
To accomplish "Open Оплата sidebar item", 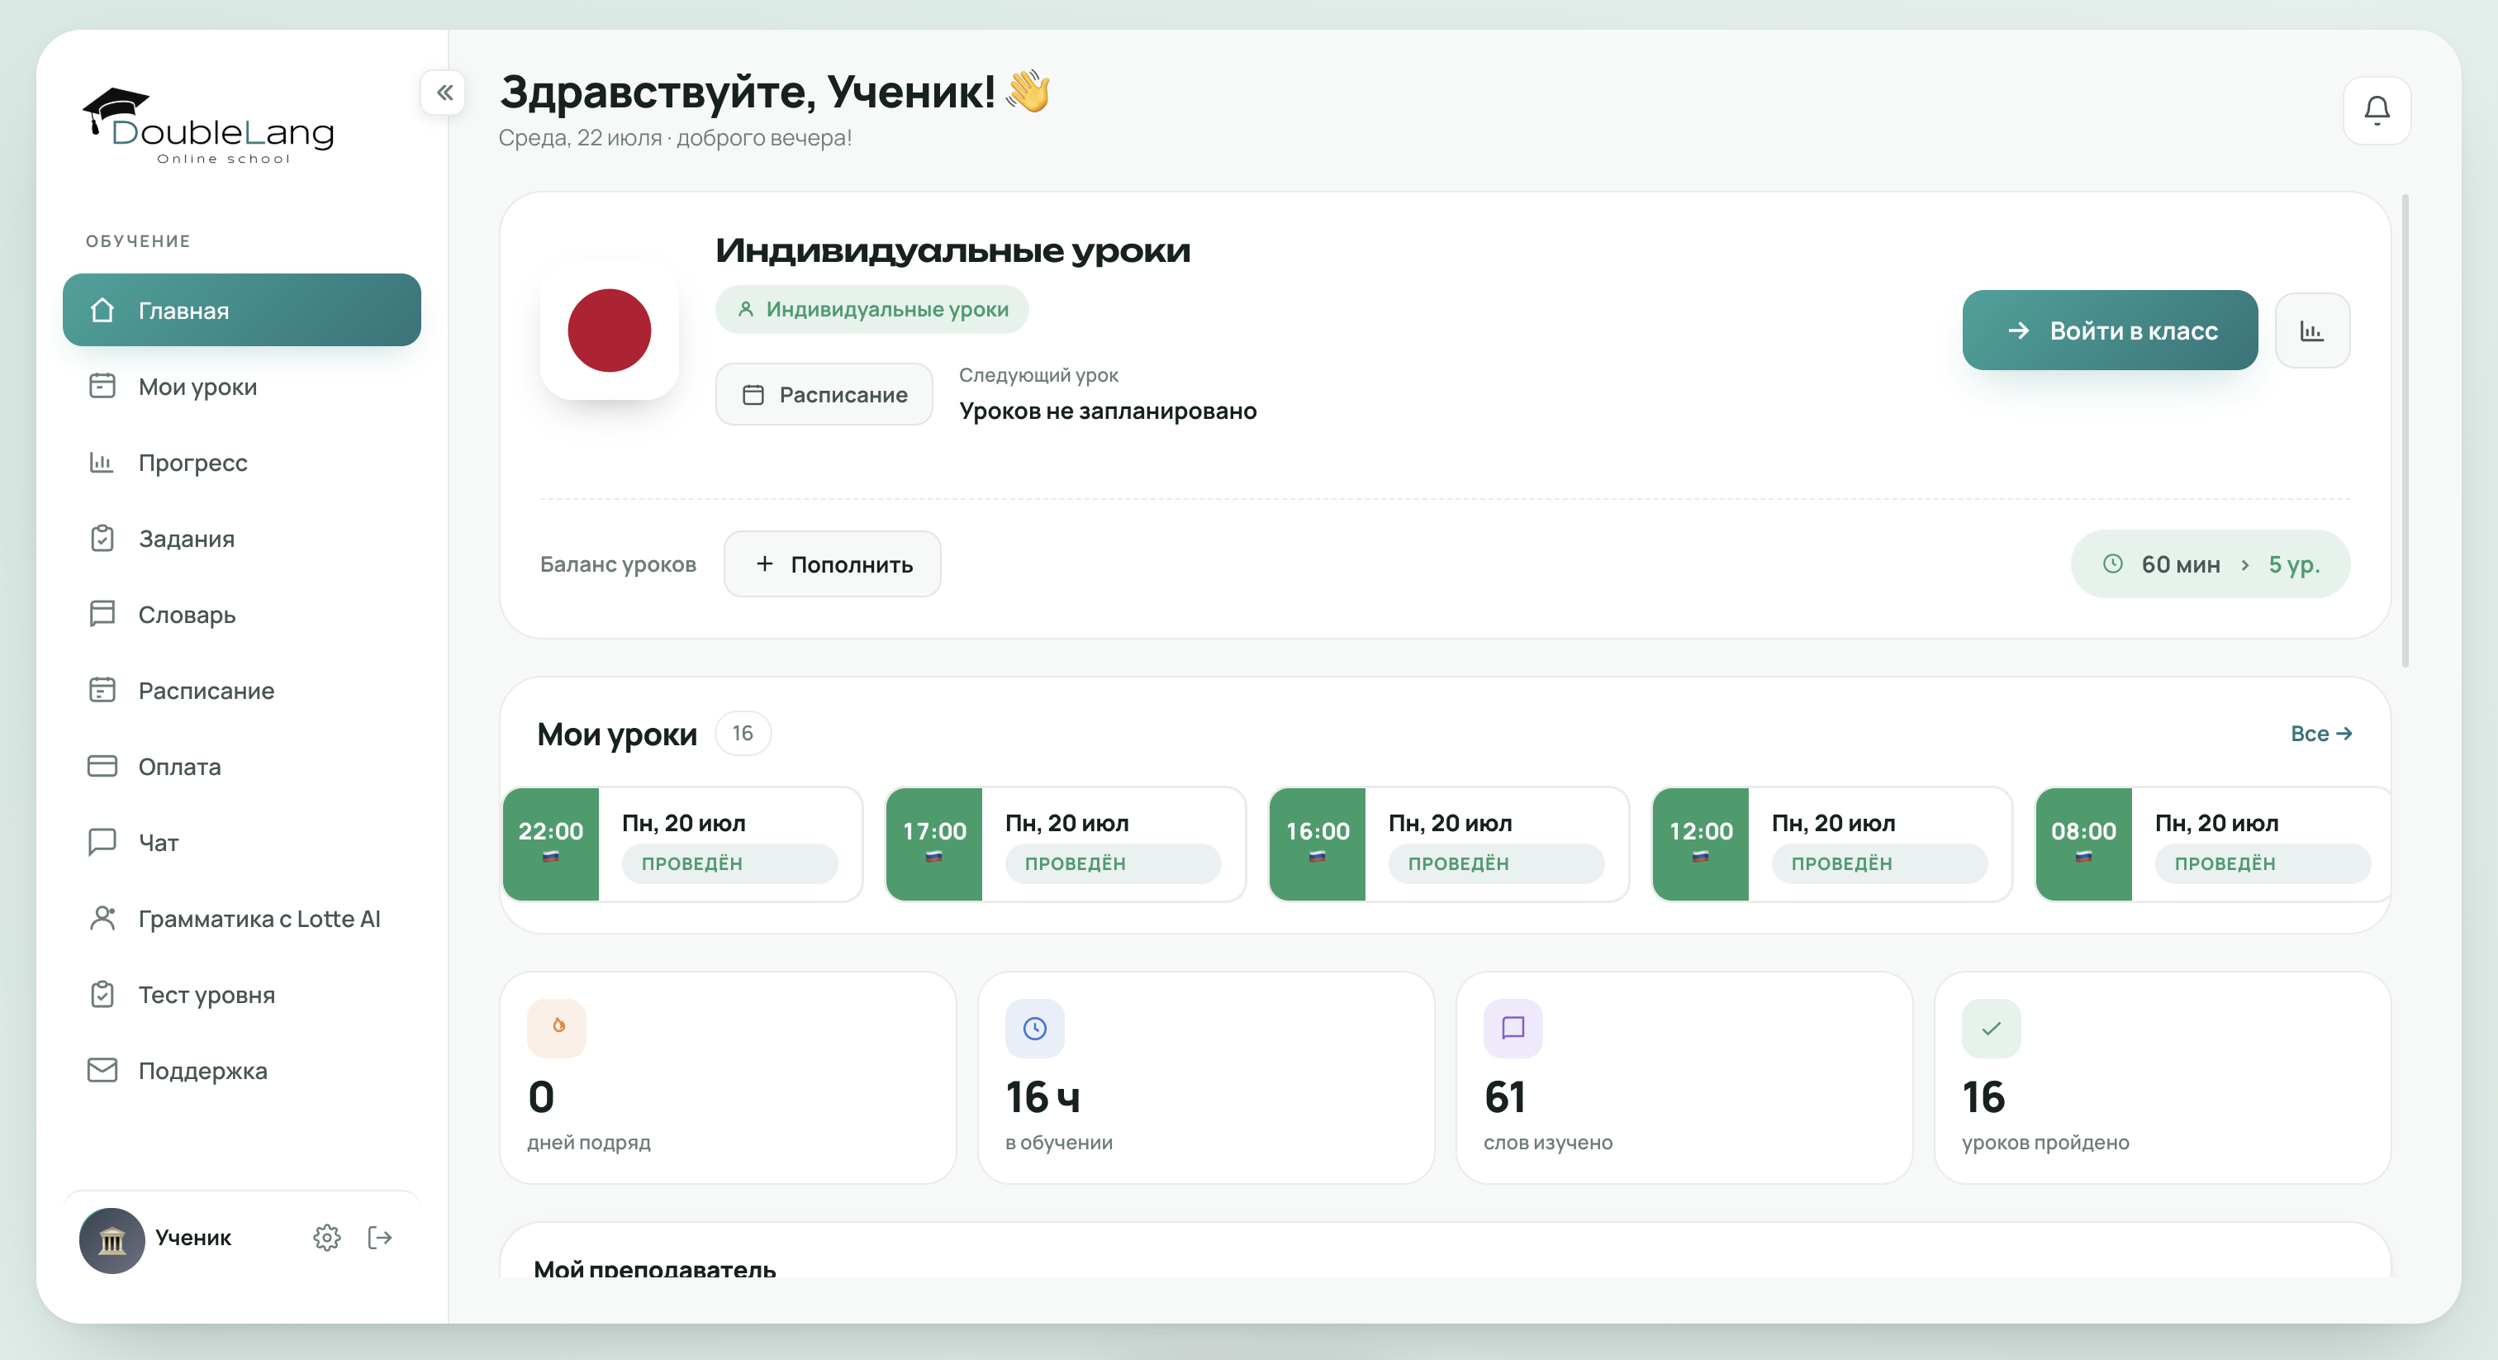I will click(241, 766).
